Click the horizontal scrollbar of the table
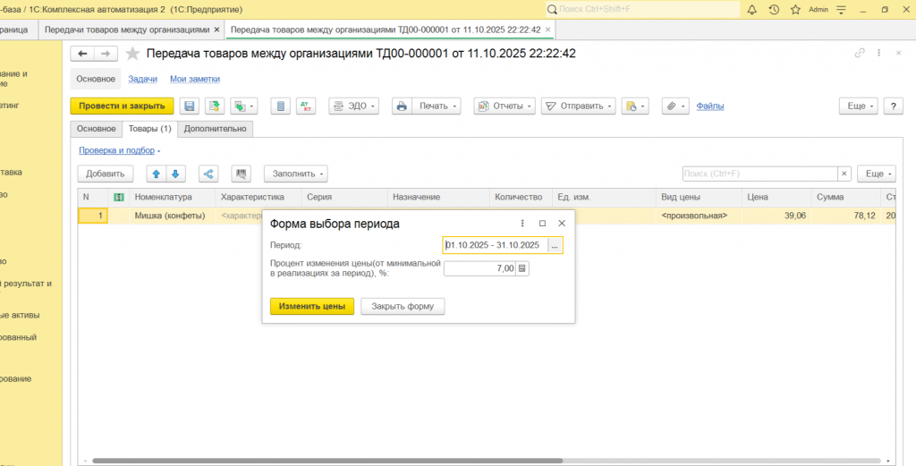The width and height of the screenshot is (916, 466). click(327, 461)
